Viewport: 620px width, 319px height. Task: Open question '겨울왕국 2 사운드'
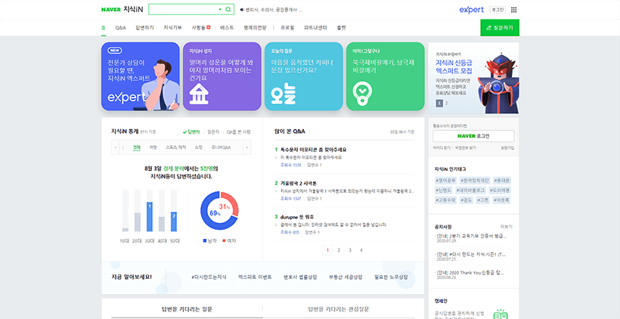[299, 183]
